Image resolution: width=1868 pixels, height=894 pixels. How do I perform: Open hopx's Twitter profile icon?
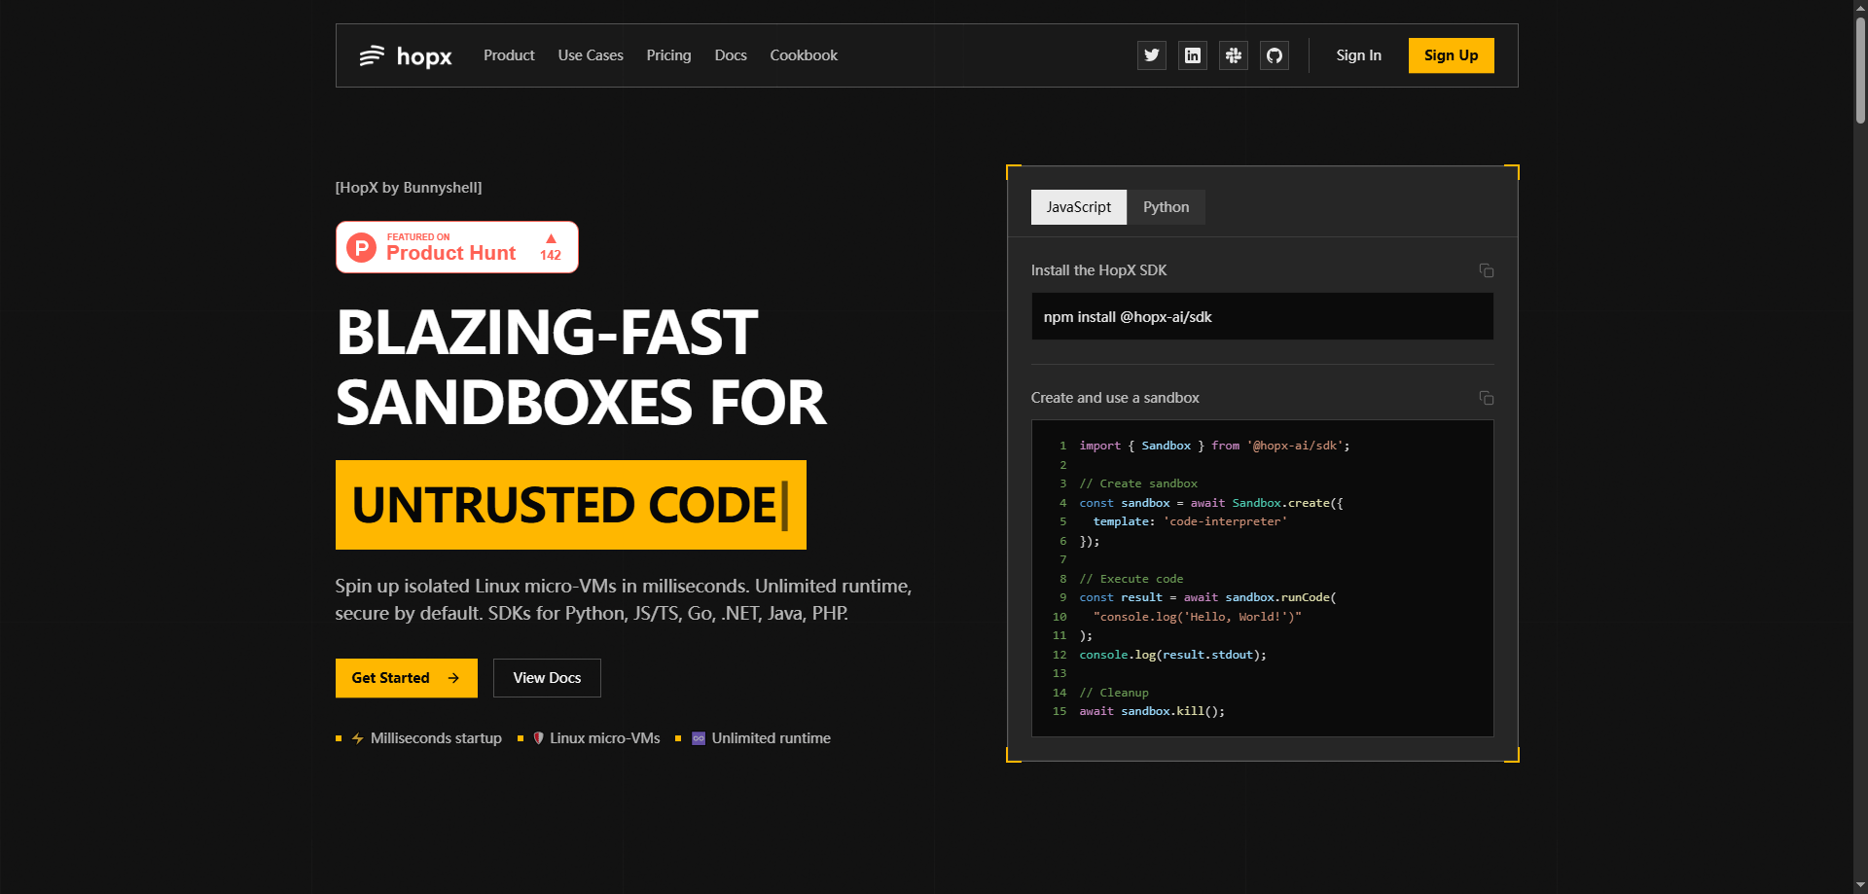[1151, 55]
